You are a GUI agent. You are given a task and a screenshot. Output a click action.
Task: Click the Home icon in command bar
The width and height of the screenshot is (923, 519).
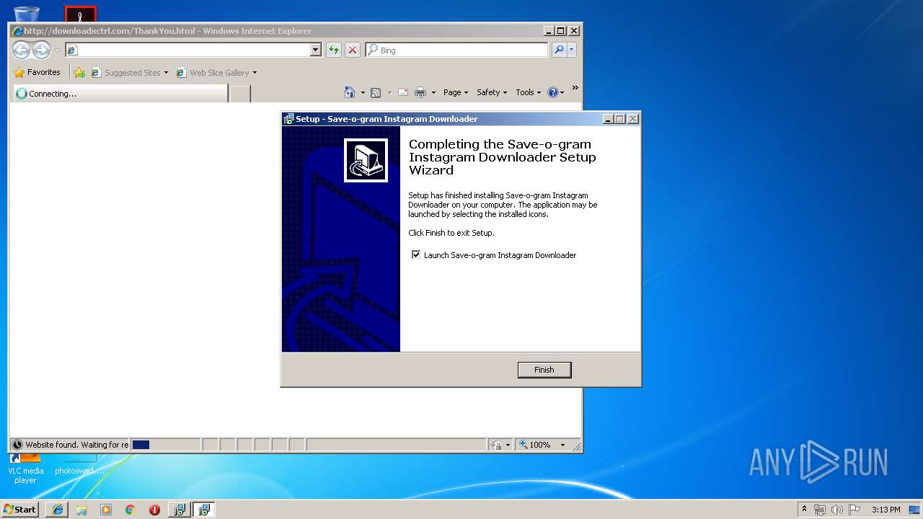[350, 92]
